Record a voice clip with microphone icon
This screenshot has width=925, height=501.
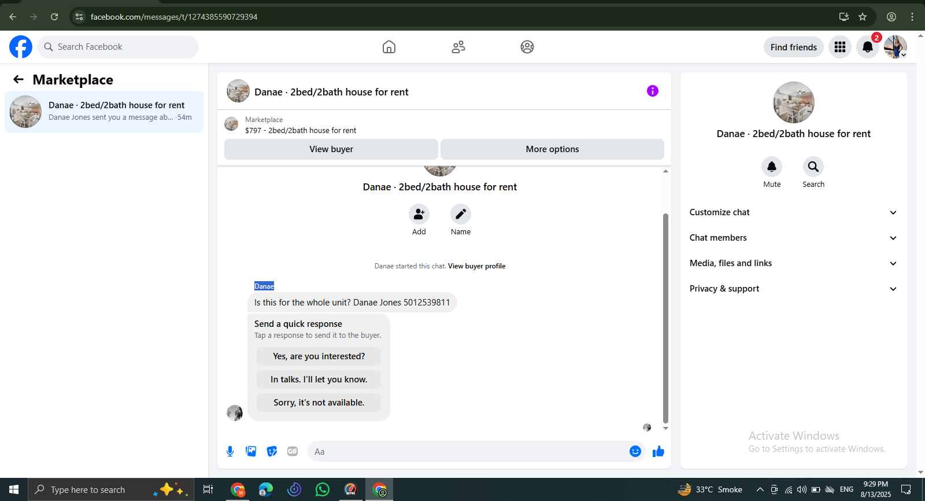(x=230, y=451)
